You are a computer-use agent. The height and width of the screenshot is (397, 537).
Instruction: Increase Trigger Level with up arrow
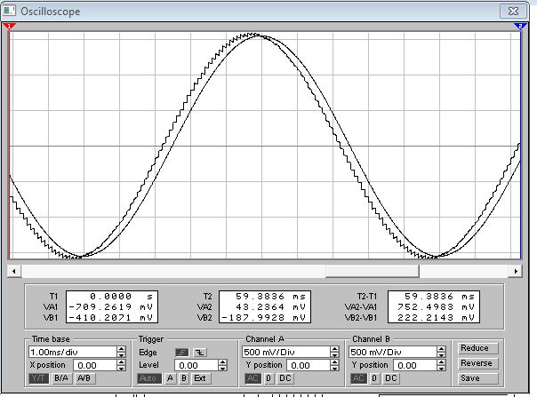pyautogui.click(x=222, y=362)
